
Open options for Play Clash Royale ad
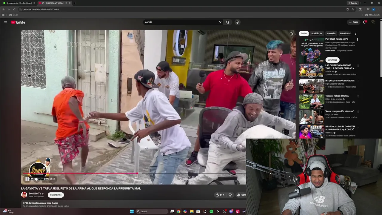(x=358, y=39)
